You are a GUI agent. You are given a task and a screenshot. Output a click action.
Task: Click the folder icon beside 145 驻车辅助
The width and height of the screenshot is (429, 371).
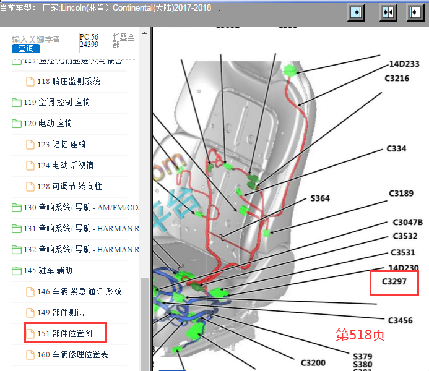(x=17, y=271)
